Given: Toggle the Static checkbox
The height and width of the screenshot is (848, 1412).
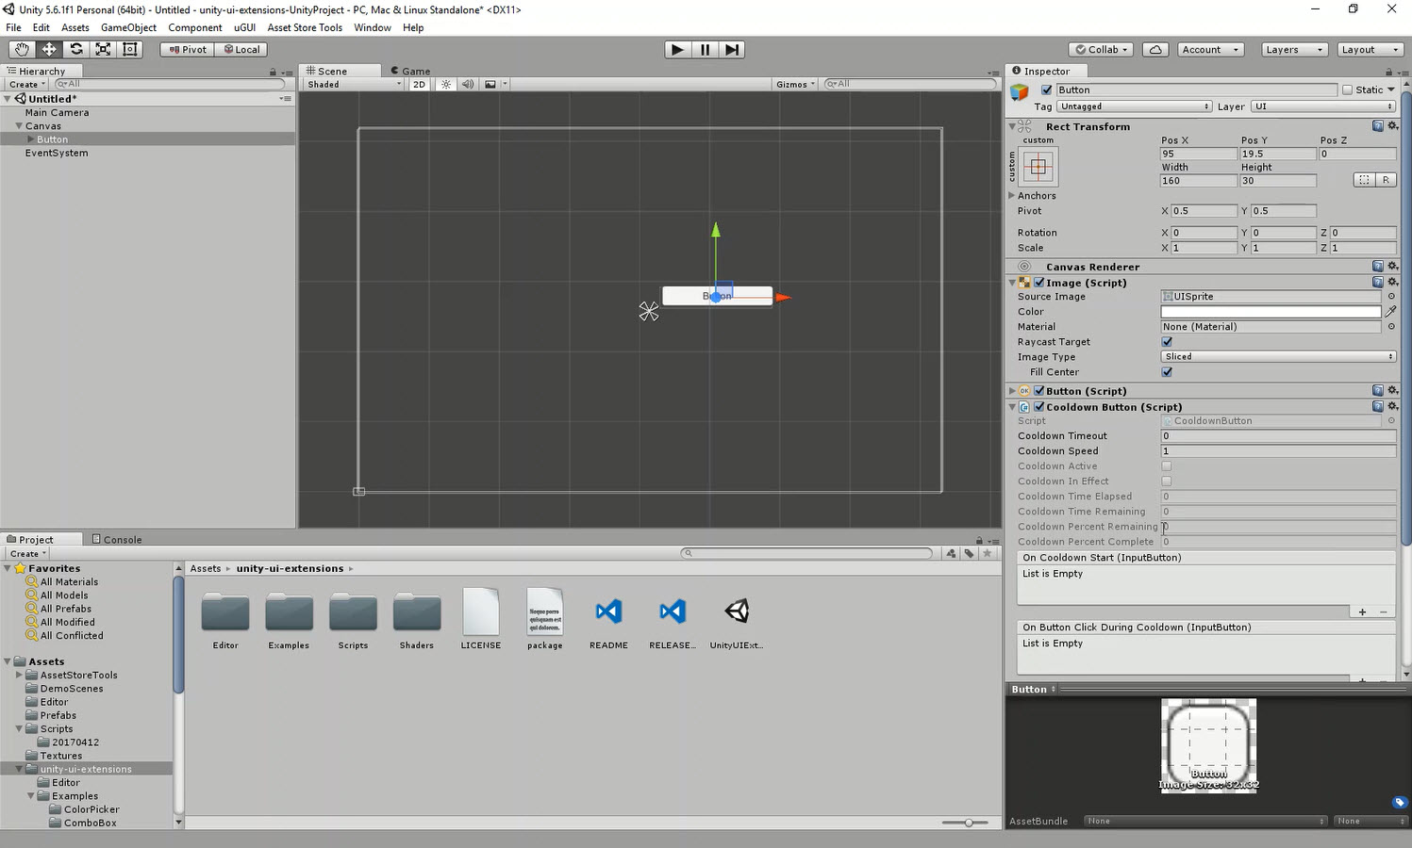Looking at the screenshot, I should click(1348, 90).
